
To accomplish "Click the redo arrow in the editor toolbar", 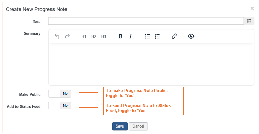I will tap(67, 36).
